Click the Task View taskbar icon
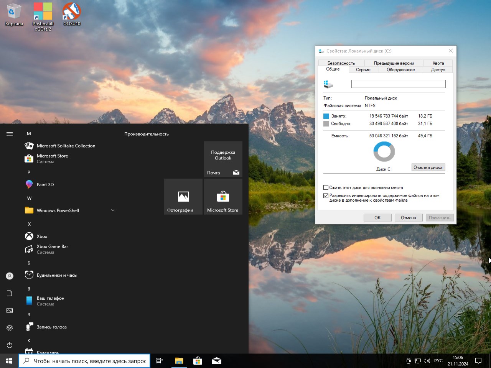 160,361
